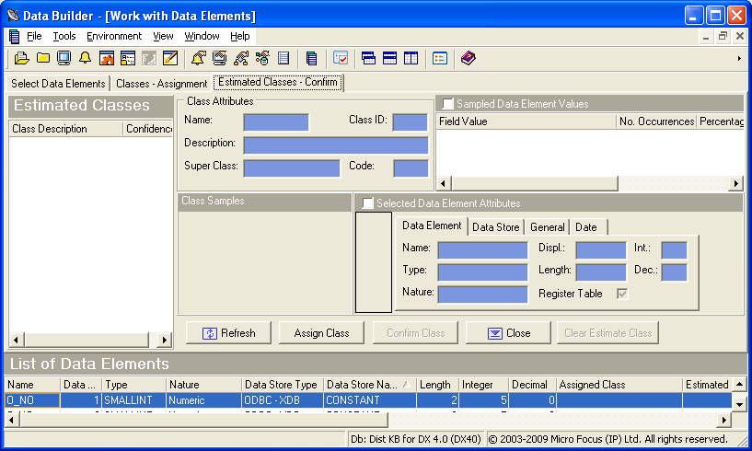Open the Data Store attributes tab
The width and height of the screenshot is (752, 451).
(x=495, y=227)
